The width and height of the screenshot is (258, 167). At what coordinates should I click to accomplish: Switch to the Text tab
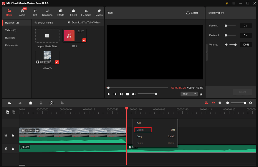(x=35, y=13)
